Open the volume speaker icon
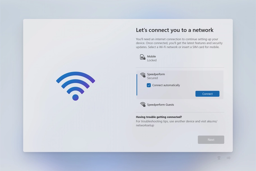Screen dimensions: 256x171 [228, 158]
